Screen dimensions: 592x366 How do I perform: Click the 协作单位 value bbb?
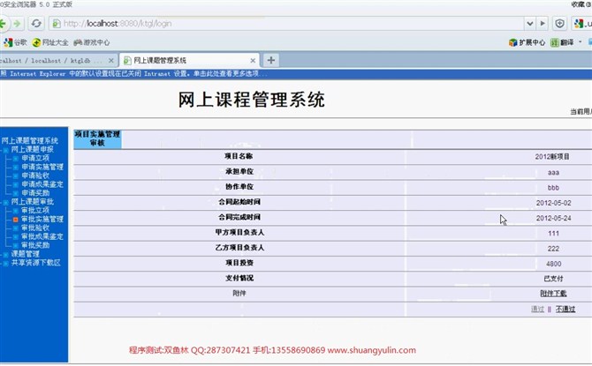pos(553,188)
